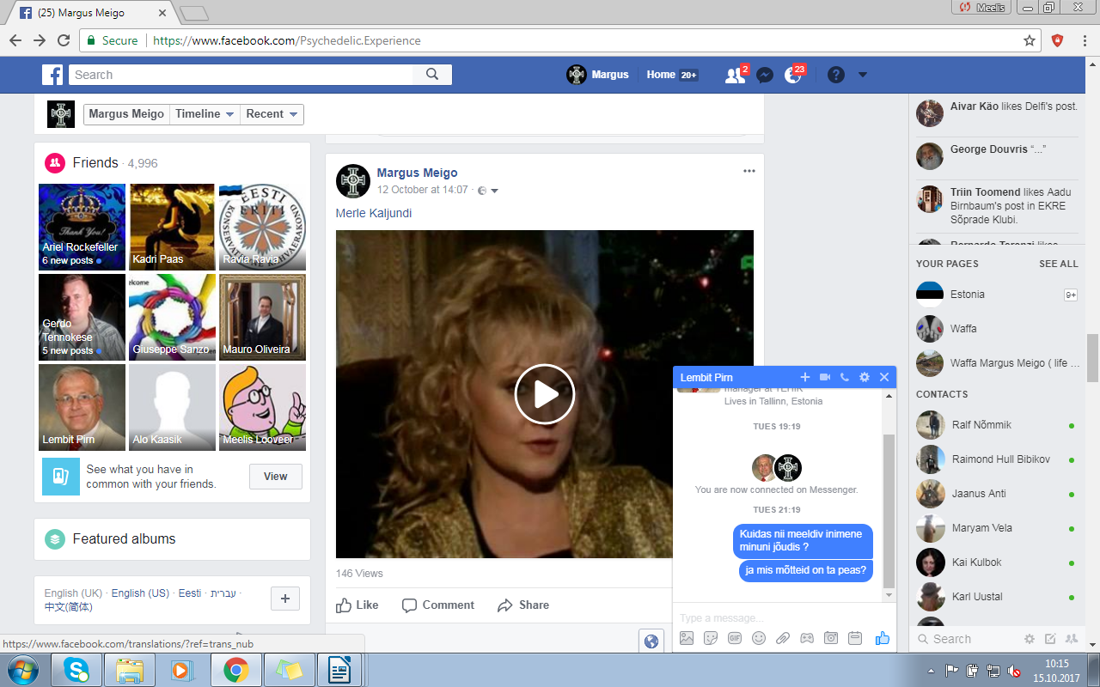1100x687 pixels.
Task: Send thumbs-up like in chat
Action: [x=882, y=638]
